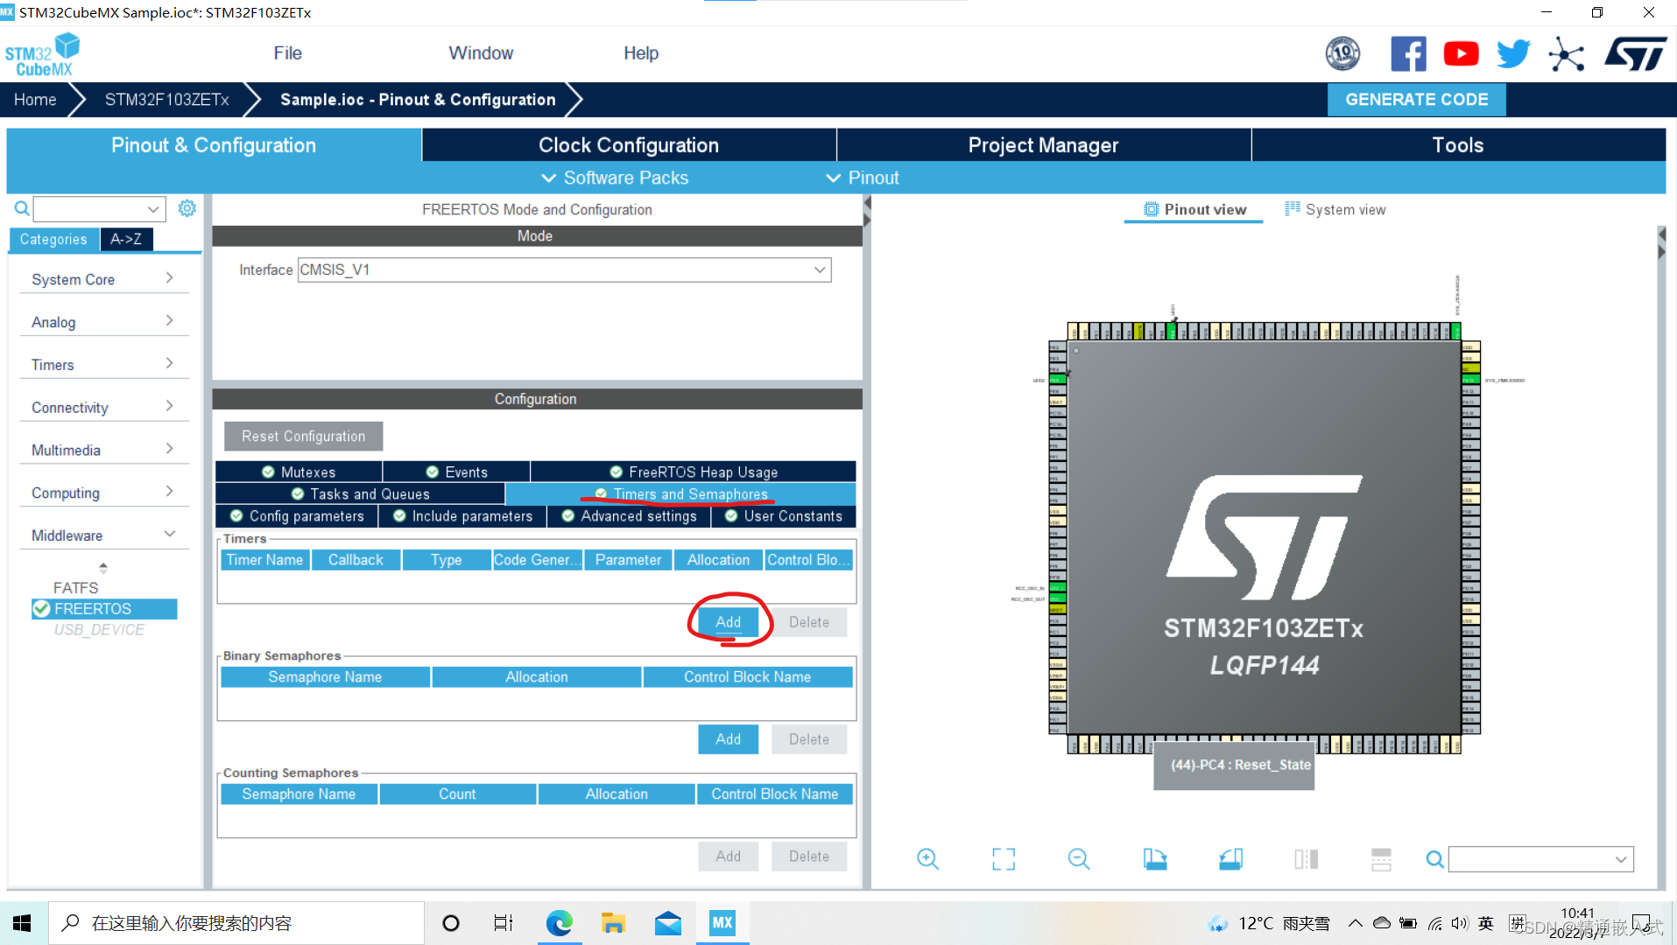Screen dimensions: 1677x945
Task: Open the Mutexes configuration tab
Action: coord(299,472)
